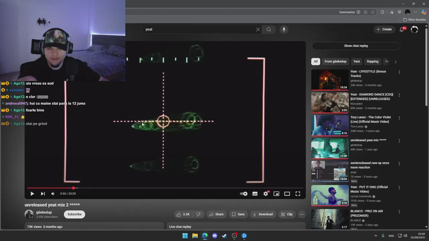Viewport: 429px width, 241px height.
Task: Mute the video volume
Action: [x=53, y=193]
